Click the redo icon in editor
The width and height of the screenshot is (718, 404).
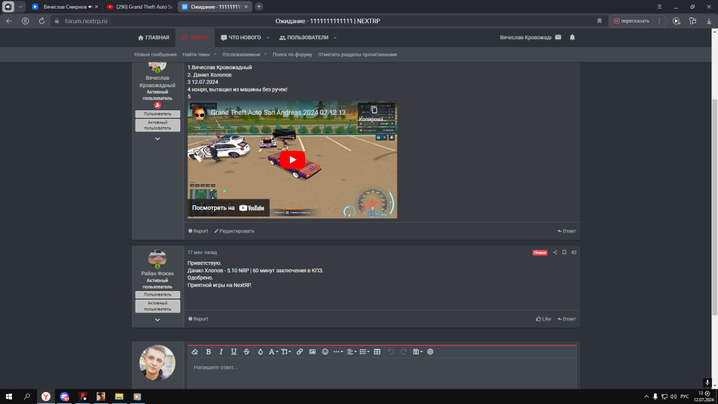click(x=404, y=352)
